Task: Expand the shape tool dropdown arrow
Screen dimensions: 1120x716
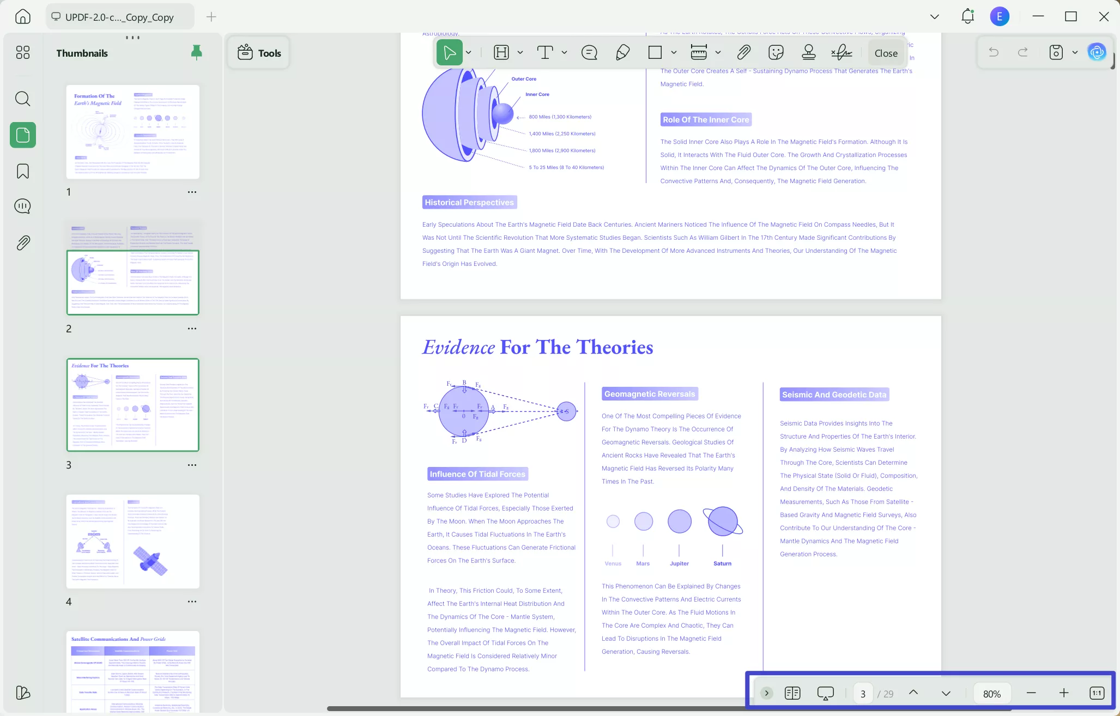Action: (x=674, y=52)
